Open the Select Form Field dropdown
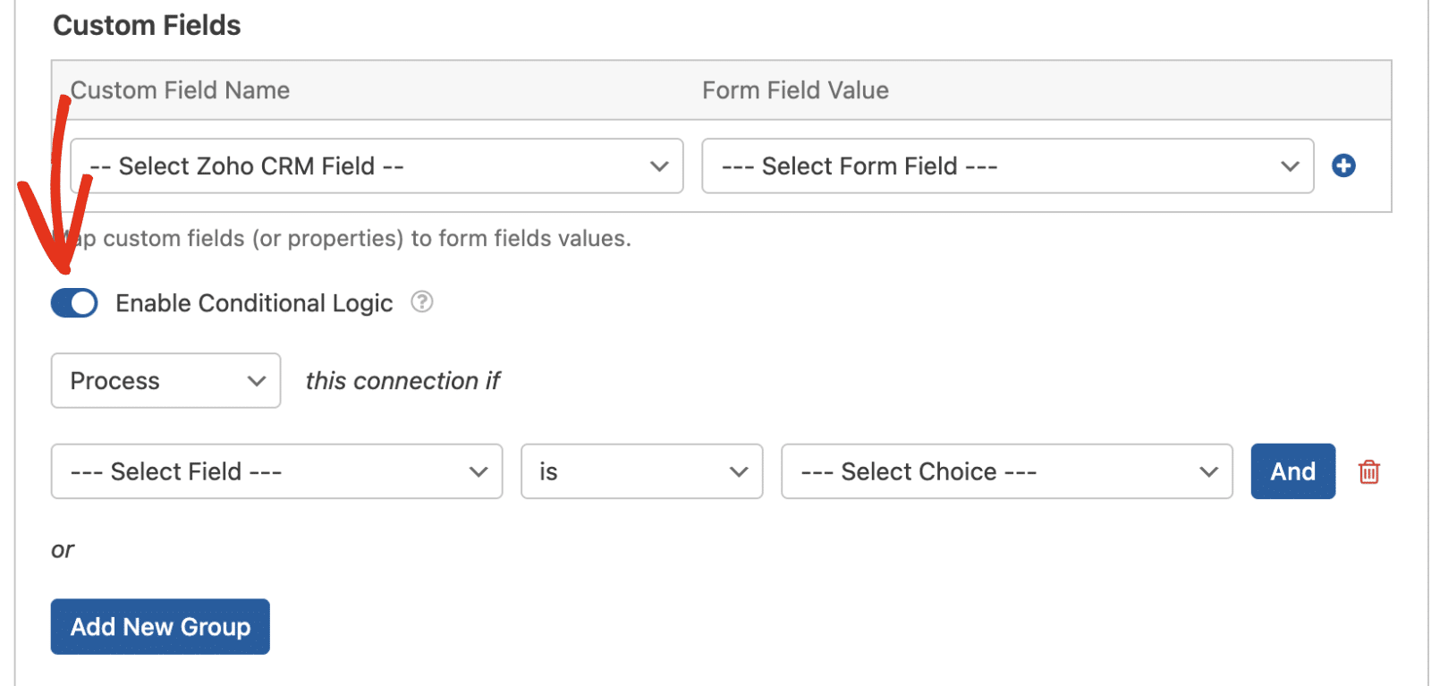Image resolution: width=1431 pixels, height=686 pixels. pos(1008,165)
